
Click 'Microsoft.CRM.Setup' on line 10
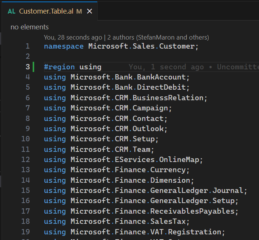[113, 139]
